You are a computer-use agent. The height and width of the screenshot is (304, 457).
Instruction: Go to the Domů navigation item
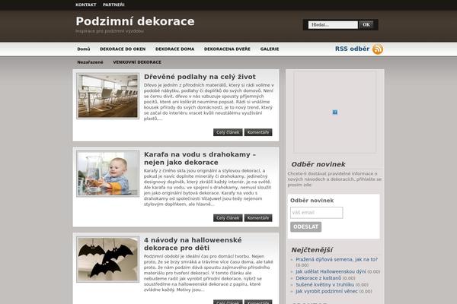[x=84, y=49]
